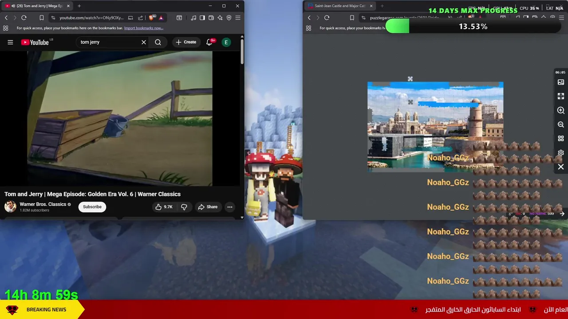Open the Brave Shields lion icon
Screen dimensions: 568x319
click(x=152, y=18)
